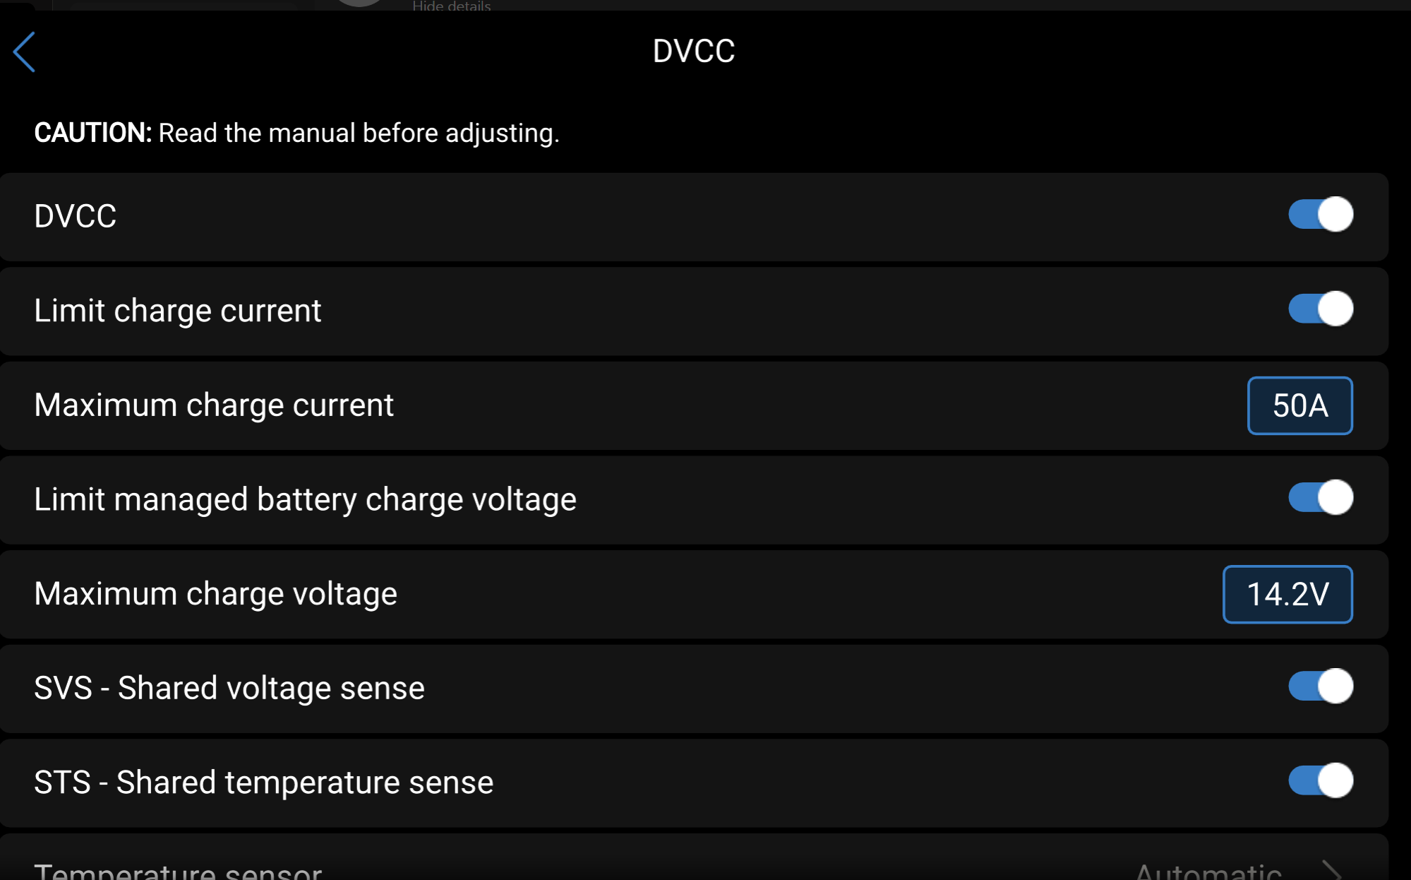Image resolution: width=1411 pixels, height=880 pixels.
Task: Click the Limit charge current label
Action: [177, 311]
